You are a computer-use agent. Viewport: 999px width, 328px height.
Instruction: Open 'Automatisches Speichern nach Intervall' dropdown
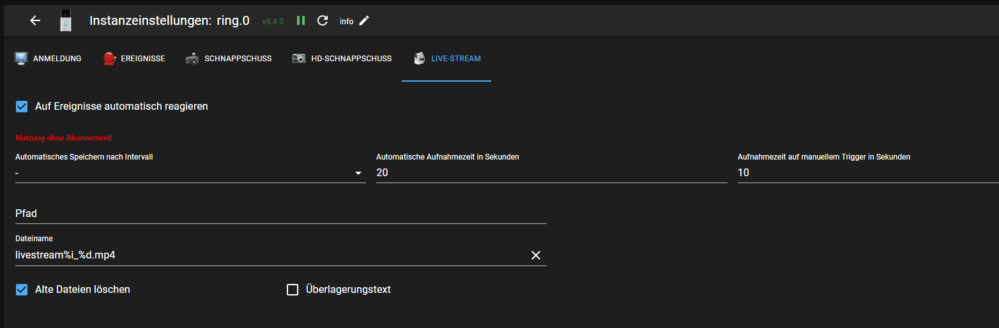(x=190, y=173)
